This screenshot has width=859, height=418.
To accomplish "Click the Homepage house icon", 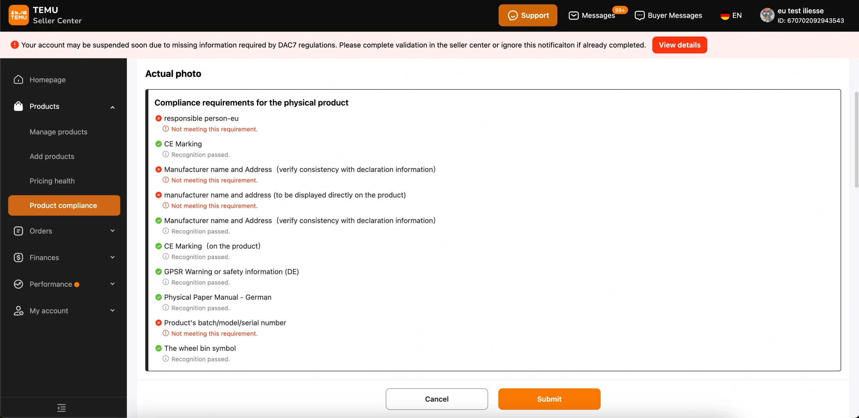I will pos(18,80).
